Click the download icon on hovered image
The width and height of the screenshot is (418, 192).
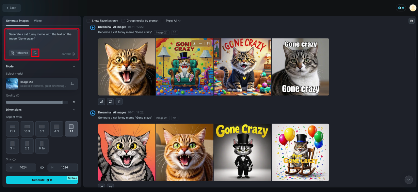tap(194, 43)
